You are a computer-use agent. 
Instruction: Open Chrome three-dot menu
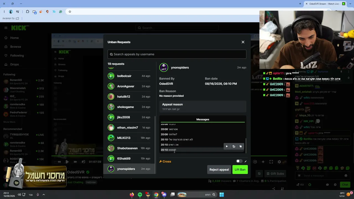point(4,12)
